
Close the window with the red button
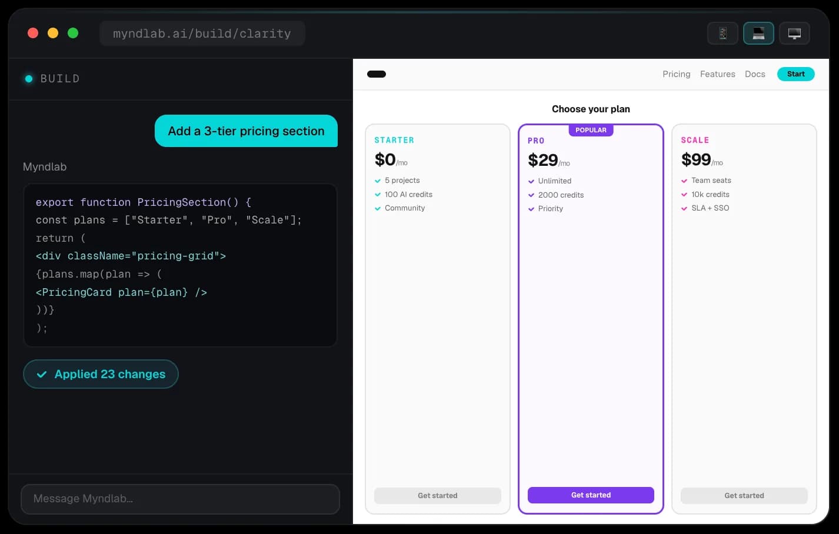[x=33, y=33]
